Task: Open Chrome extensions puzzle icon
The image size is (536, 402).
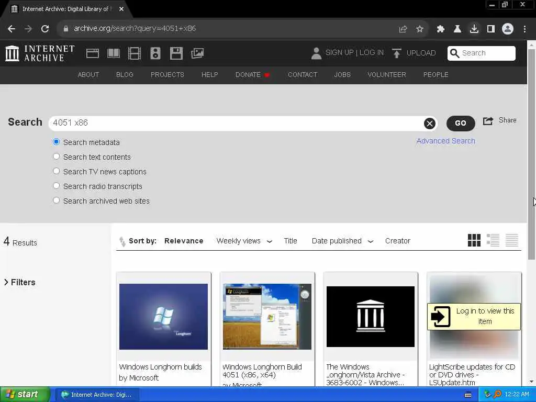Action: pyautogui.click(x=441, y=29)
